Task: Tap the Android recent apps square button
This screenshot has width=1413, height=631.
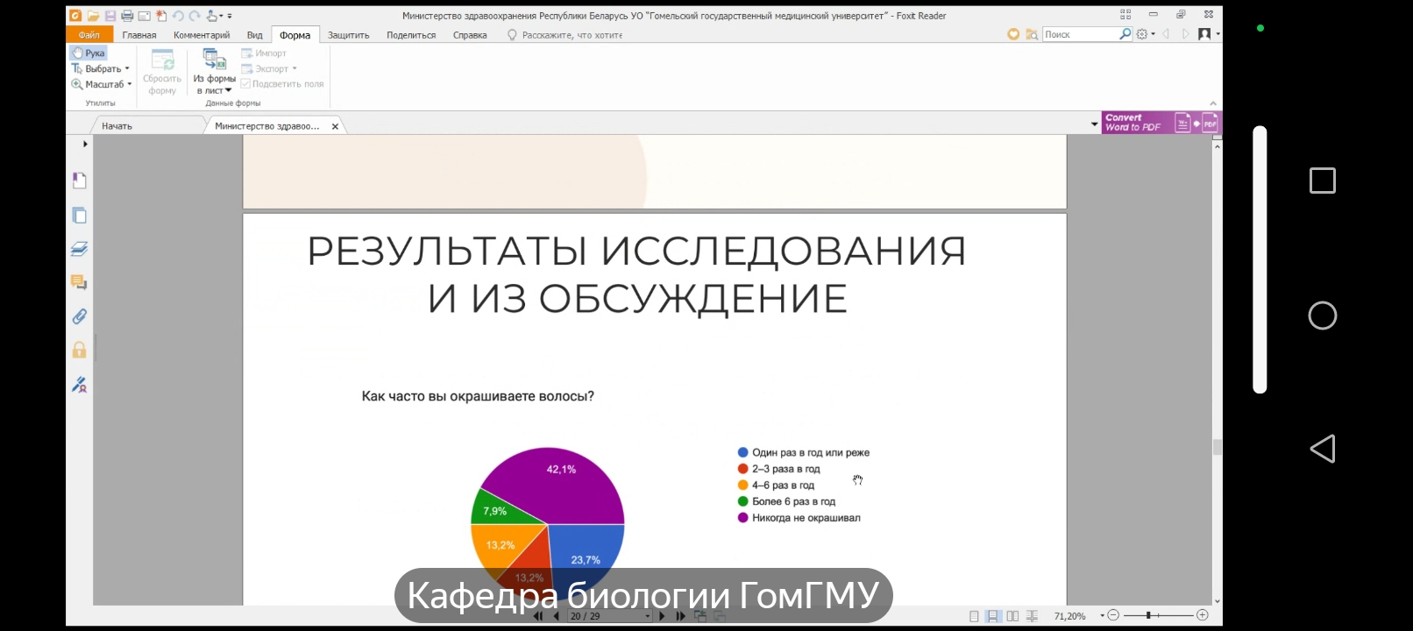Action: (x=1322, y=181)
